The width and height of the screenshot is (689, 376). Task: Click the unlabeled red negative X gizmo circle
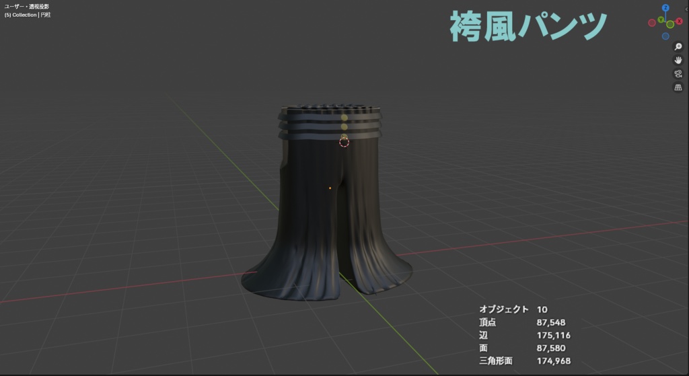[652, 23]
